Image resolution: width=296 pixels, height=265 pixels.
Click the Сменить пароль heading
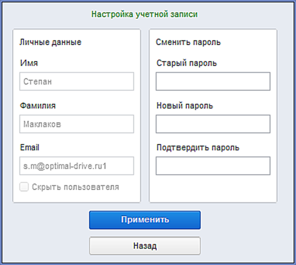[x=188, y=42]
